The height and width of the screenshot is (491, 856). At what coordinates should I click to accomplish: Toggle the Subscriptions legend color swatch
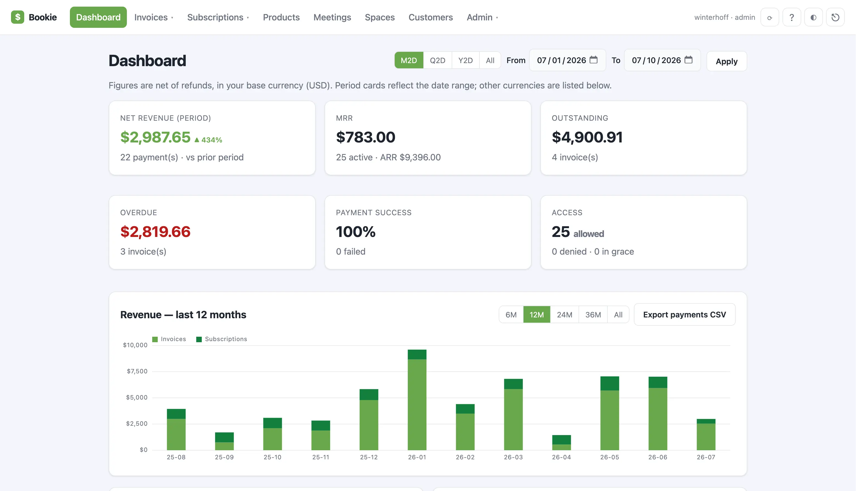[x=199, y=339]
